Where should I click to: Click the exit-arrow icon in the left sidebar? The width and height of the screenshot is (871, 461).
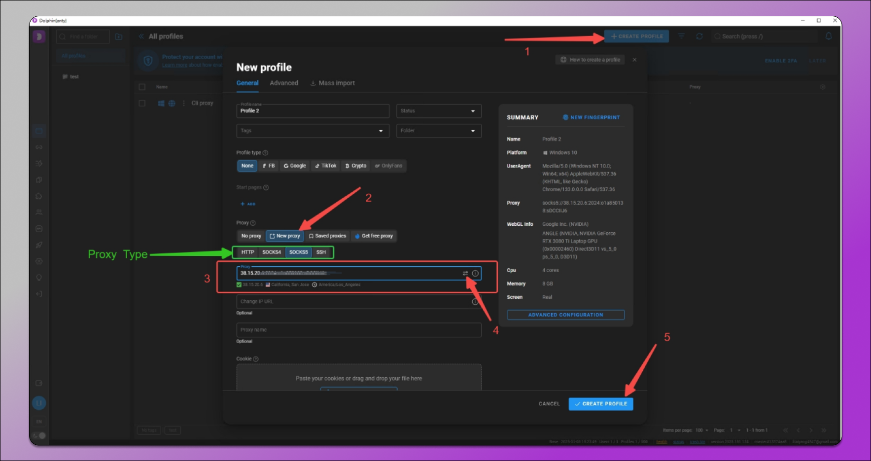(x=39, y=294)
